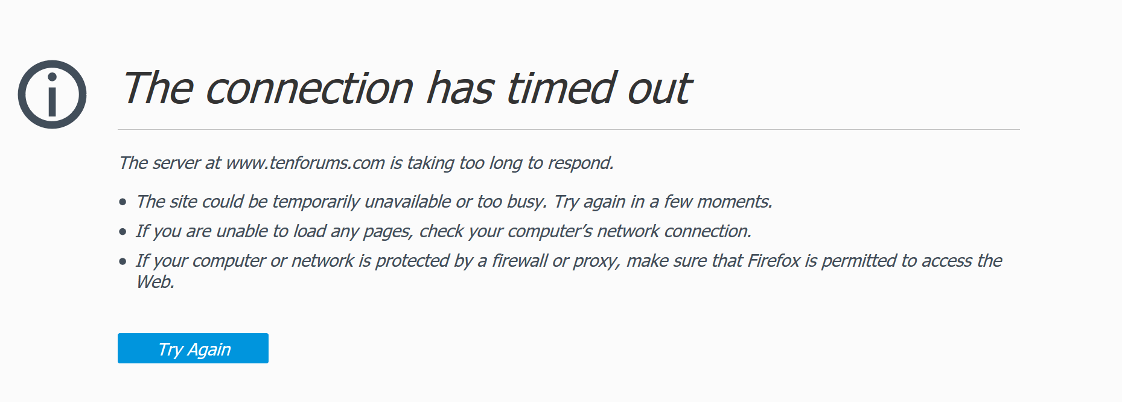This screenshot has height=402, width=1122.
Task: Click the word "Firefox" in the last bullet
Action: click(x=774, y=261)
